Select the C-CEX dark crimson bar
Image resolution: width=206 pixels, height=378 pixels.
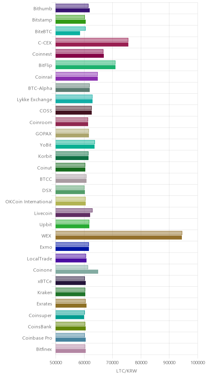92,45
